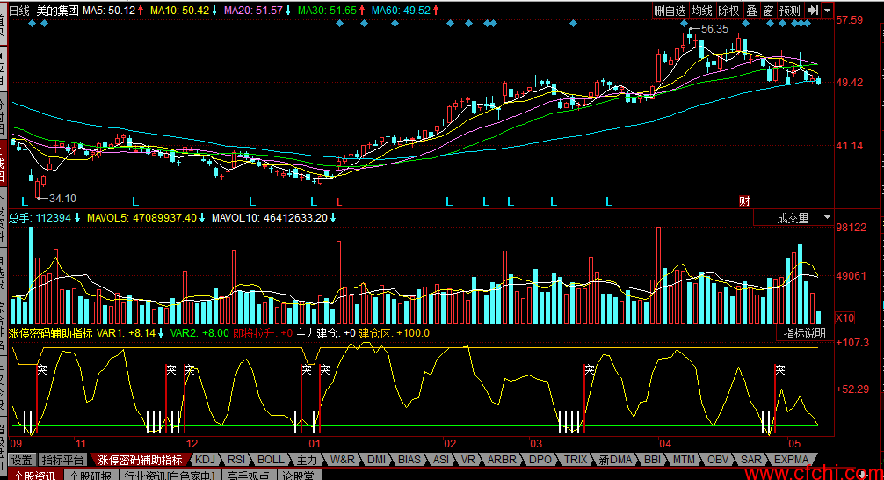Click the red L marker on the chart
The width and height of the screenshot is (884, 480).
tap(339, 202)
